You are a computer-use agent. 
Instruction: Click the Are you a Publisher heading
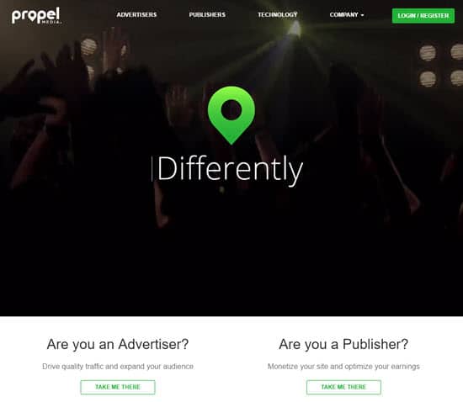click(x=343, y=344)
